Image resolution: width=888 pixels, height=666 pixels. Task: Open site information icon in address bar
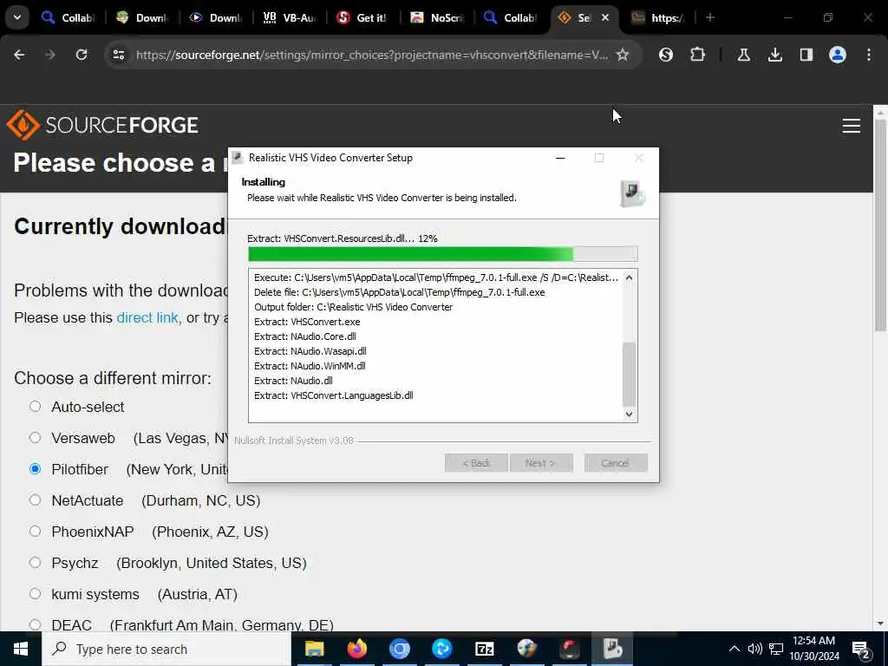pyautogui.click(x=119, y=55)
